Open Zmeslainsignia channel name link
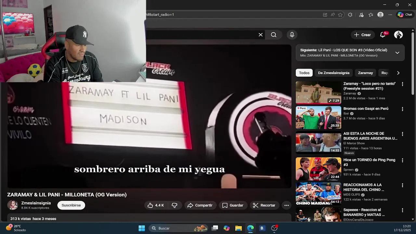The width and height of the screenshot is (416, 234). 36,203
